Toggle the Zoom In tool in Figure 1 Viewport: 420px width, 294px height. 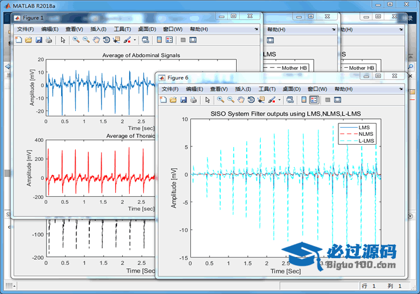[76, 40]
